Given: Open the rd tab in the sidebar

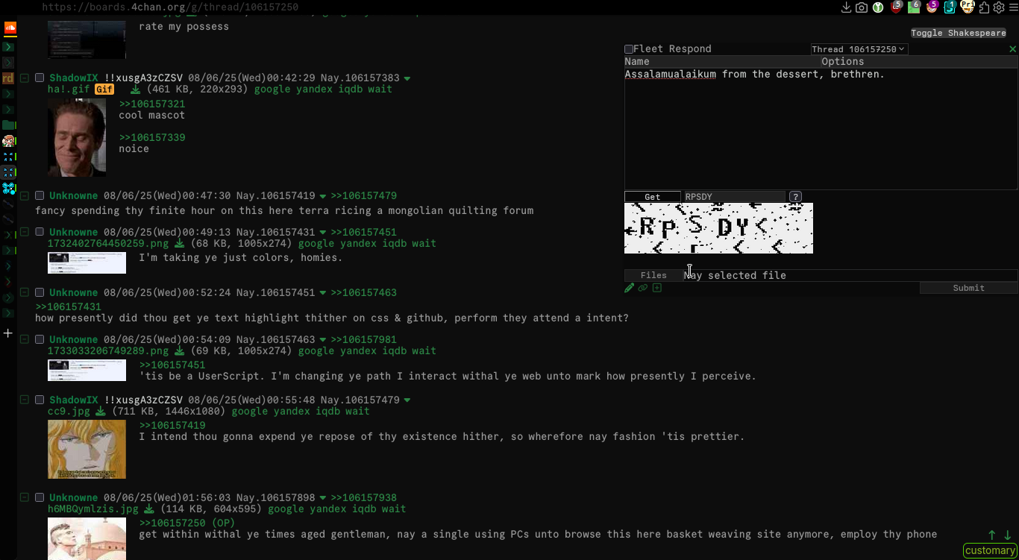Looking at the screenshot, I should tap(8, 78).
